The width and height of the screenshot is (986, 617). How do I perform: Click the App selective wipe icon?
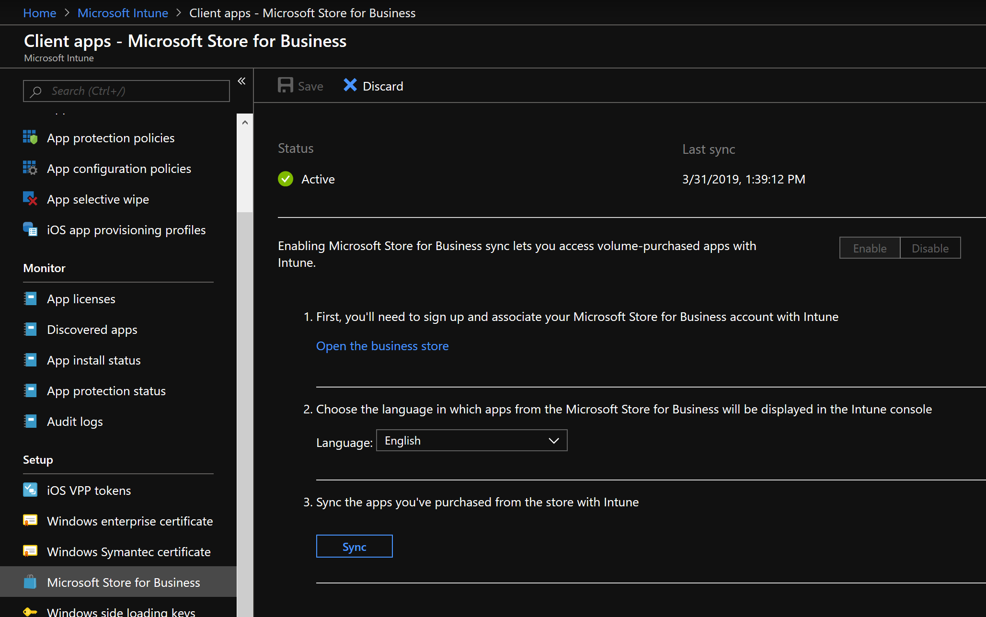(30, 199)
